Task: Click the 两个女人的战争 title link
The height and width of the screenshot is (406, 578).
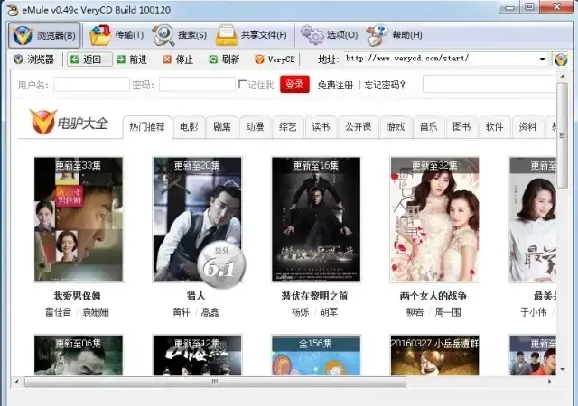Action: pos(433,296)
